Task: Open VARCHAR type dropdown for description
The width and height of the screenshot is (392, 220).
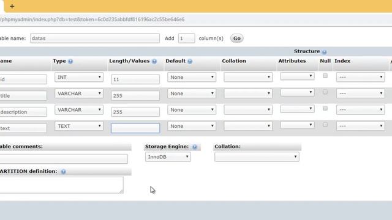Action: [79, 110]
